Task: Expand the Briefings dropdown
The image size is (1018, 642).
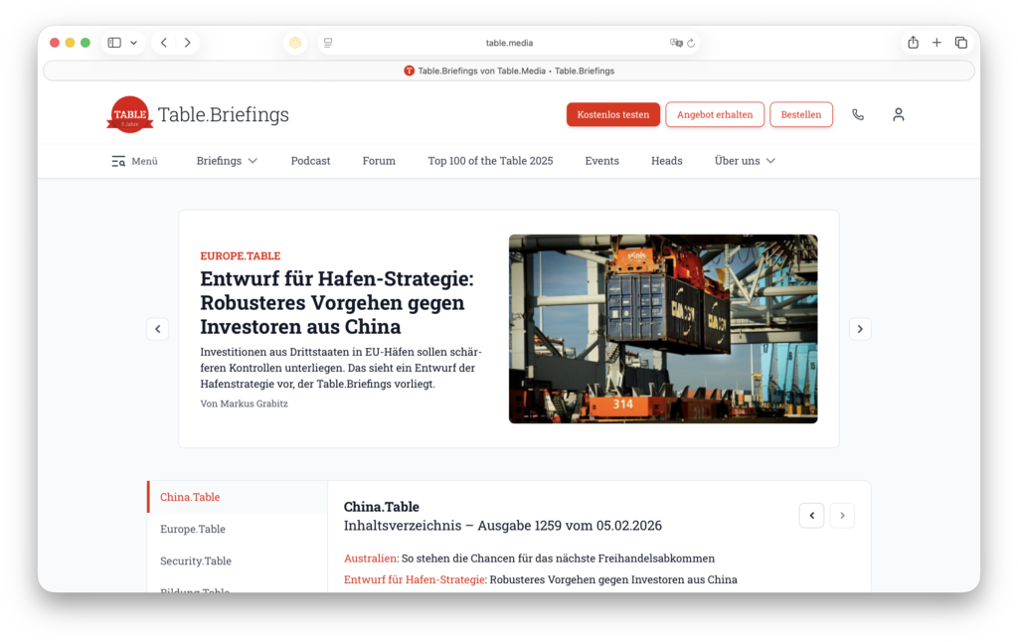Action: (x=226, y=160)
